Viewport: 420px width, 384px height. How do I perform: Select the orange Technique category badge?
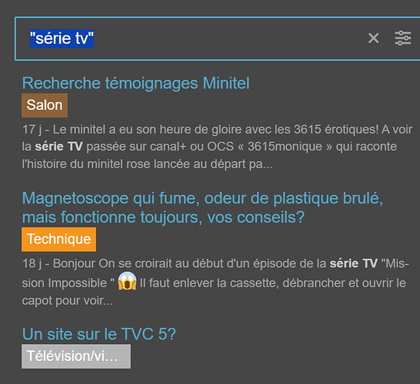point(59,240)
